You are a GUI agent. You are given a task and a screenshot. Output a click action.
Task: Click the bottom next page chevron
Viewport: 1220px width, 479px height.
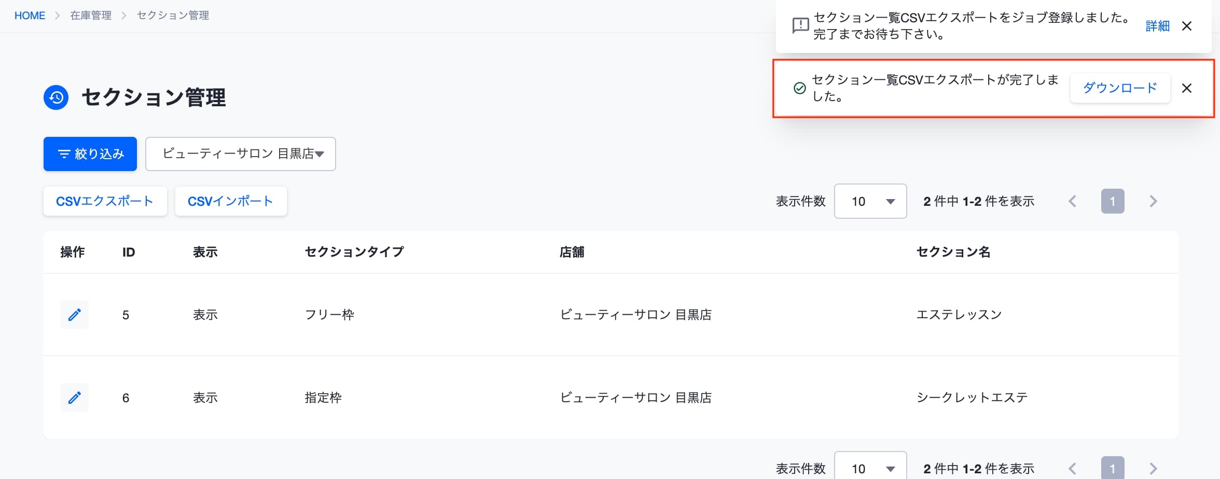pyautogui.click(x=1153, y=469)
